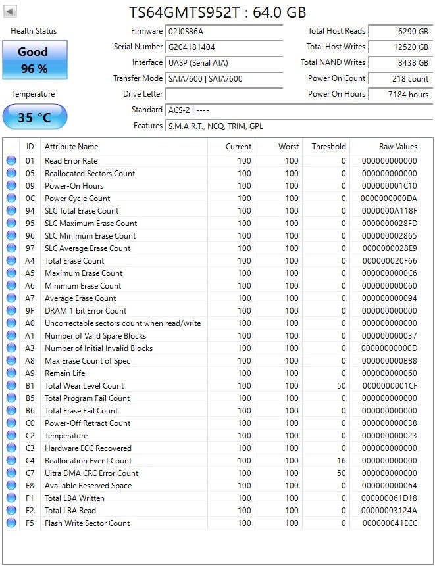Viewport: 435px width, 566px height.
Task: Click the Threshold column header
Action: pyautogui.click(x=328, y=147)
